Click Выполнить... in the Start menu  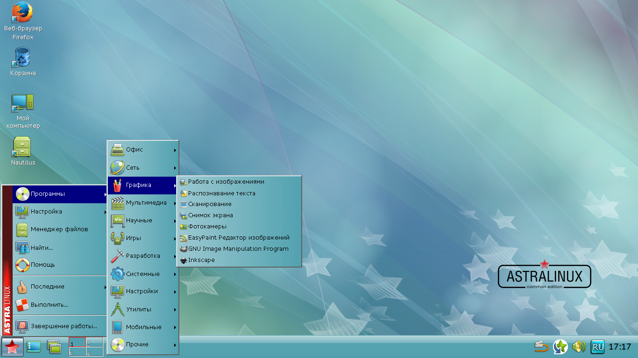click(61, 304)
